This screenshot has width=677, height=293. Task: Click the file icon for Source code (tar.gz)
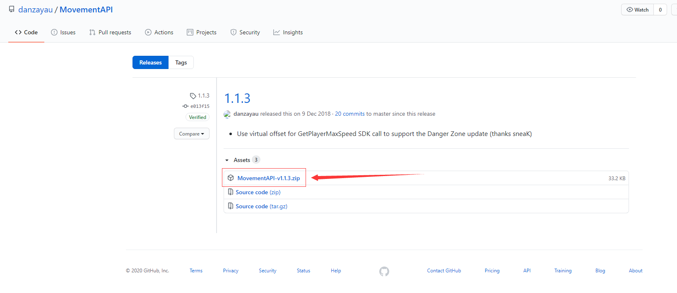click(231, 206)
